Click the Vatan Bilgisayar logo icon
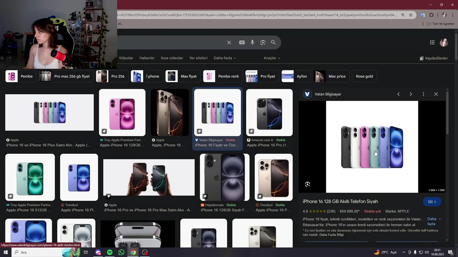The width and height of the screenshot is (458, 257). [307, 94]
